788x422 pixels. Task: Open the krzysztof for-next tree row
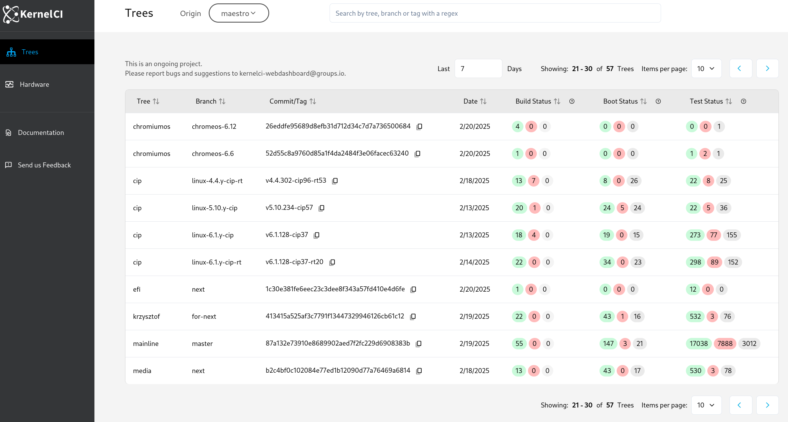pos(146,316)
